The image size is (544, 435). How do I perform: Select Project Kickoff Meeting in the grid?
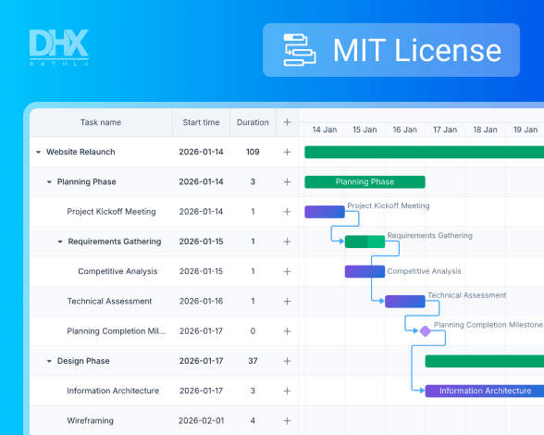(x=111, y=212)
